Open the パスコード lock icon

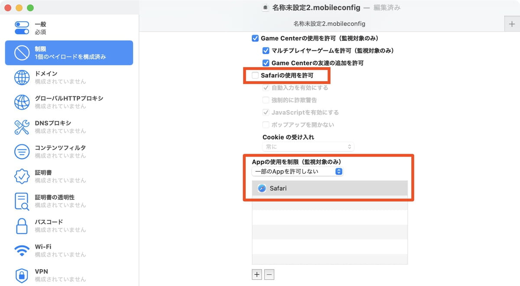(22, 226)
